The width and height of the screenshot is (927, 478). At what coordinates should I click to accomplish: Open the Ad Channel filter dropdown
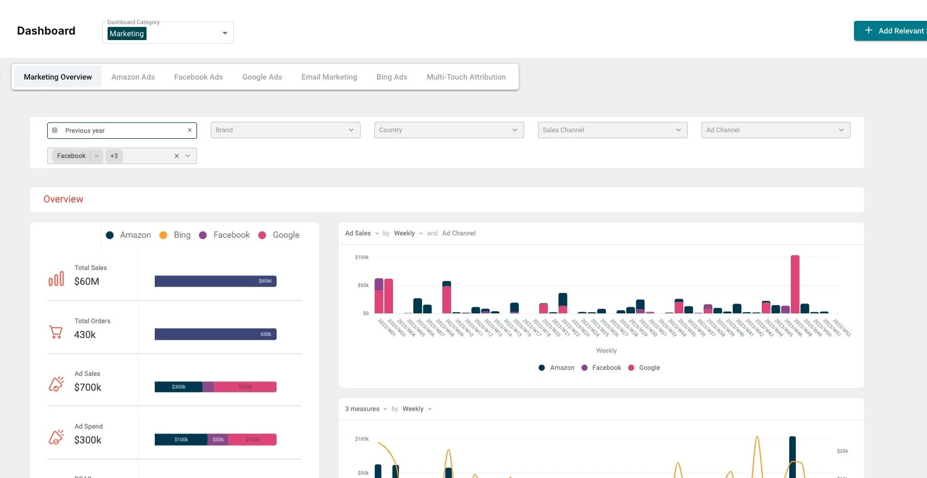776,130
